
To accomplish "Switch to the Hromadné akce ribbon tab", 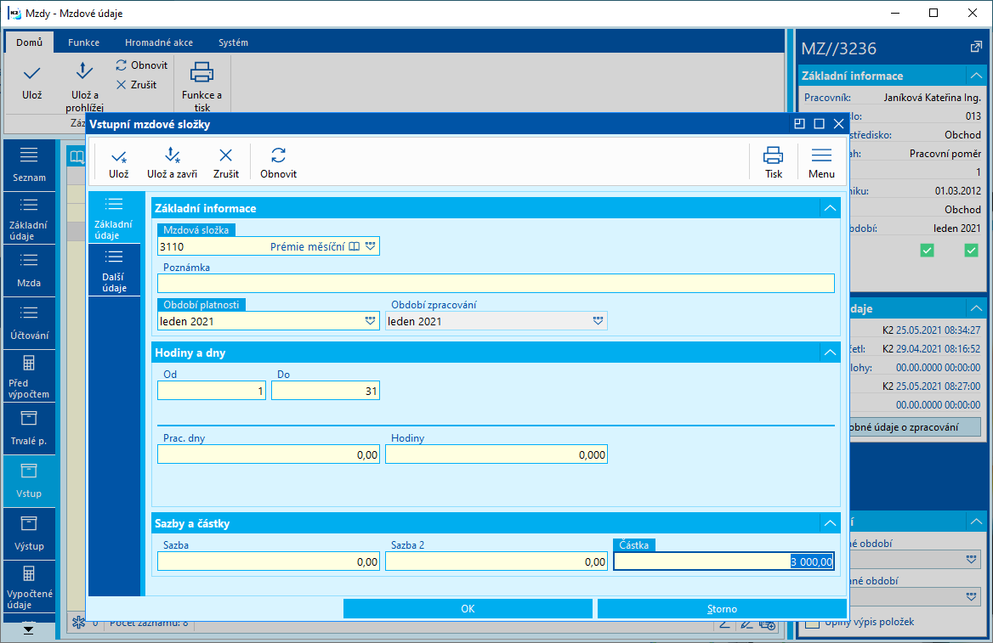I will point(159,42).
